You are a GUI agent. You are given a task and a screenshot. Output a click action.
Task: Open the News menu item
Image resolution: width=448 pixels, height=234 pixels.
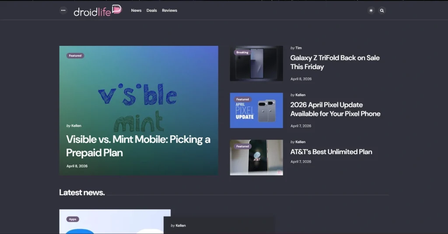[136, 10]
